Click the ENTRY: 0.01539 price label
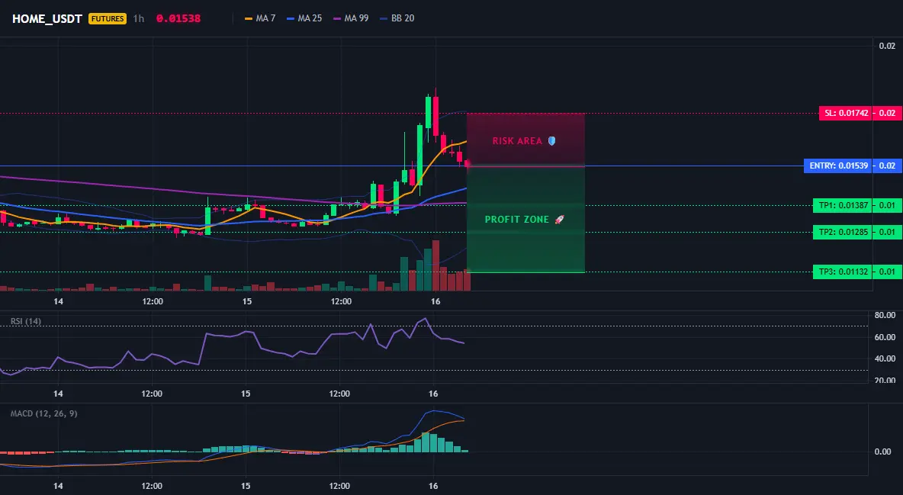903x495 pixels. tap(838, 166)
